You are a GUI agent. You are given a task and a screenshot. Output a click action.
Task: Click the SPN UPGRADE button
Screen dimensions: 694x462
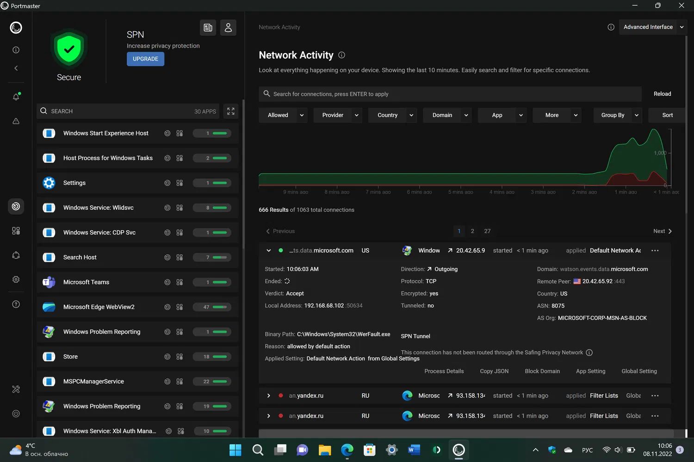145,59
